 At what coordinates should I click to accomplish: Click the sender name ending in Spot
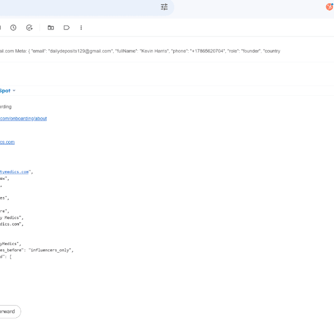coord(5,91)
